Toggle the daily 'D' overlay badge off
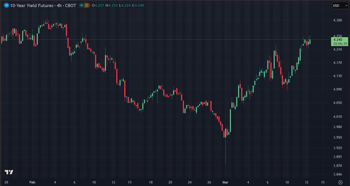This screenshot has width=350, height=186. coord(86,5)
